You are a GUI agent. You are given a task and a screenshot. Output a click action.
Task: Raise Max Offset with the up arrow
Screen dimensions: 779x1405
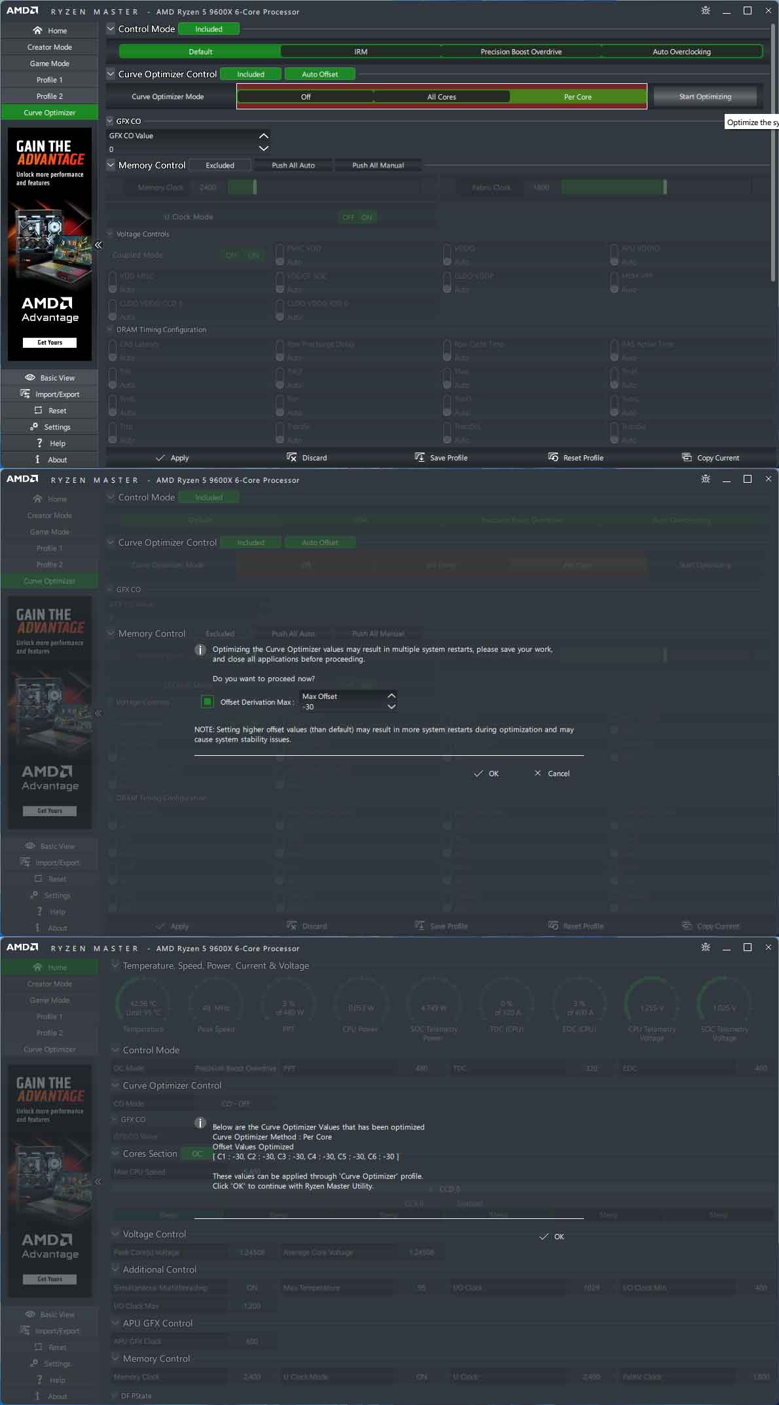[391, 696]
